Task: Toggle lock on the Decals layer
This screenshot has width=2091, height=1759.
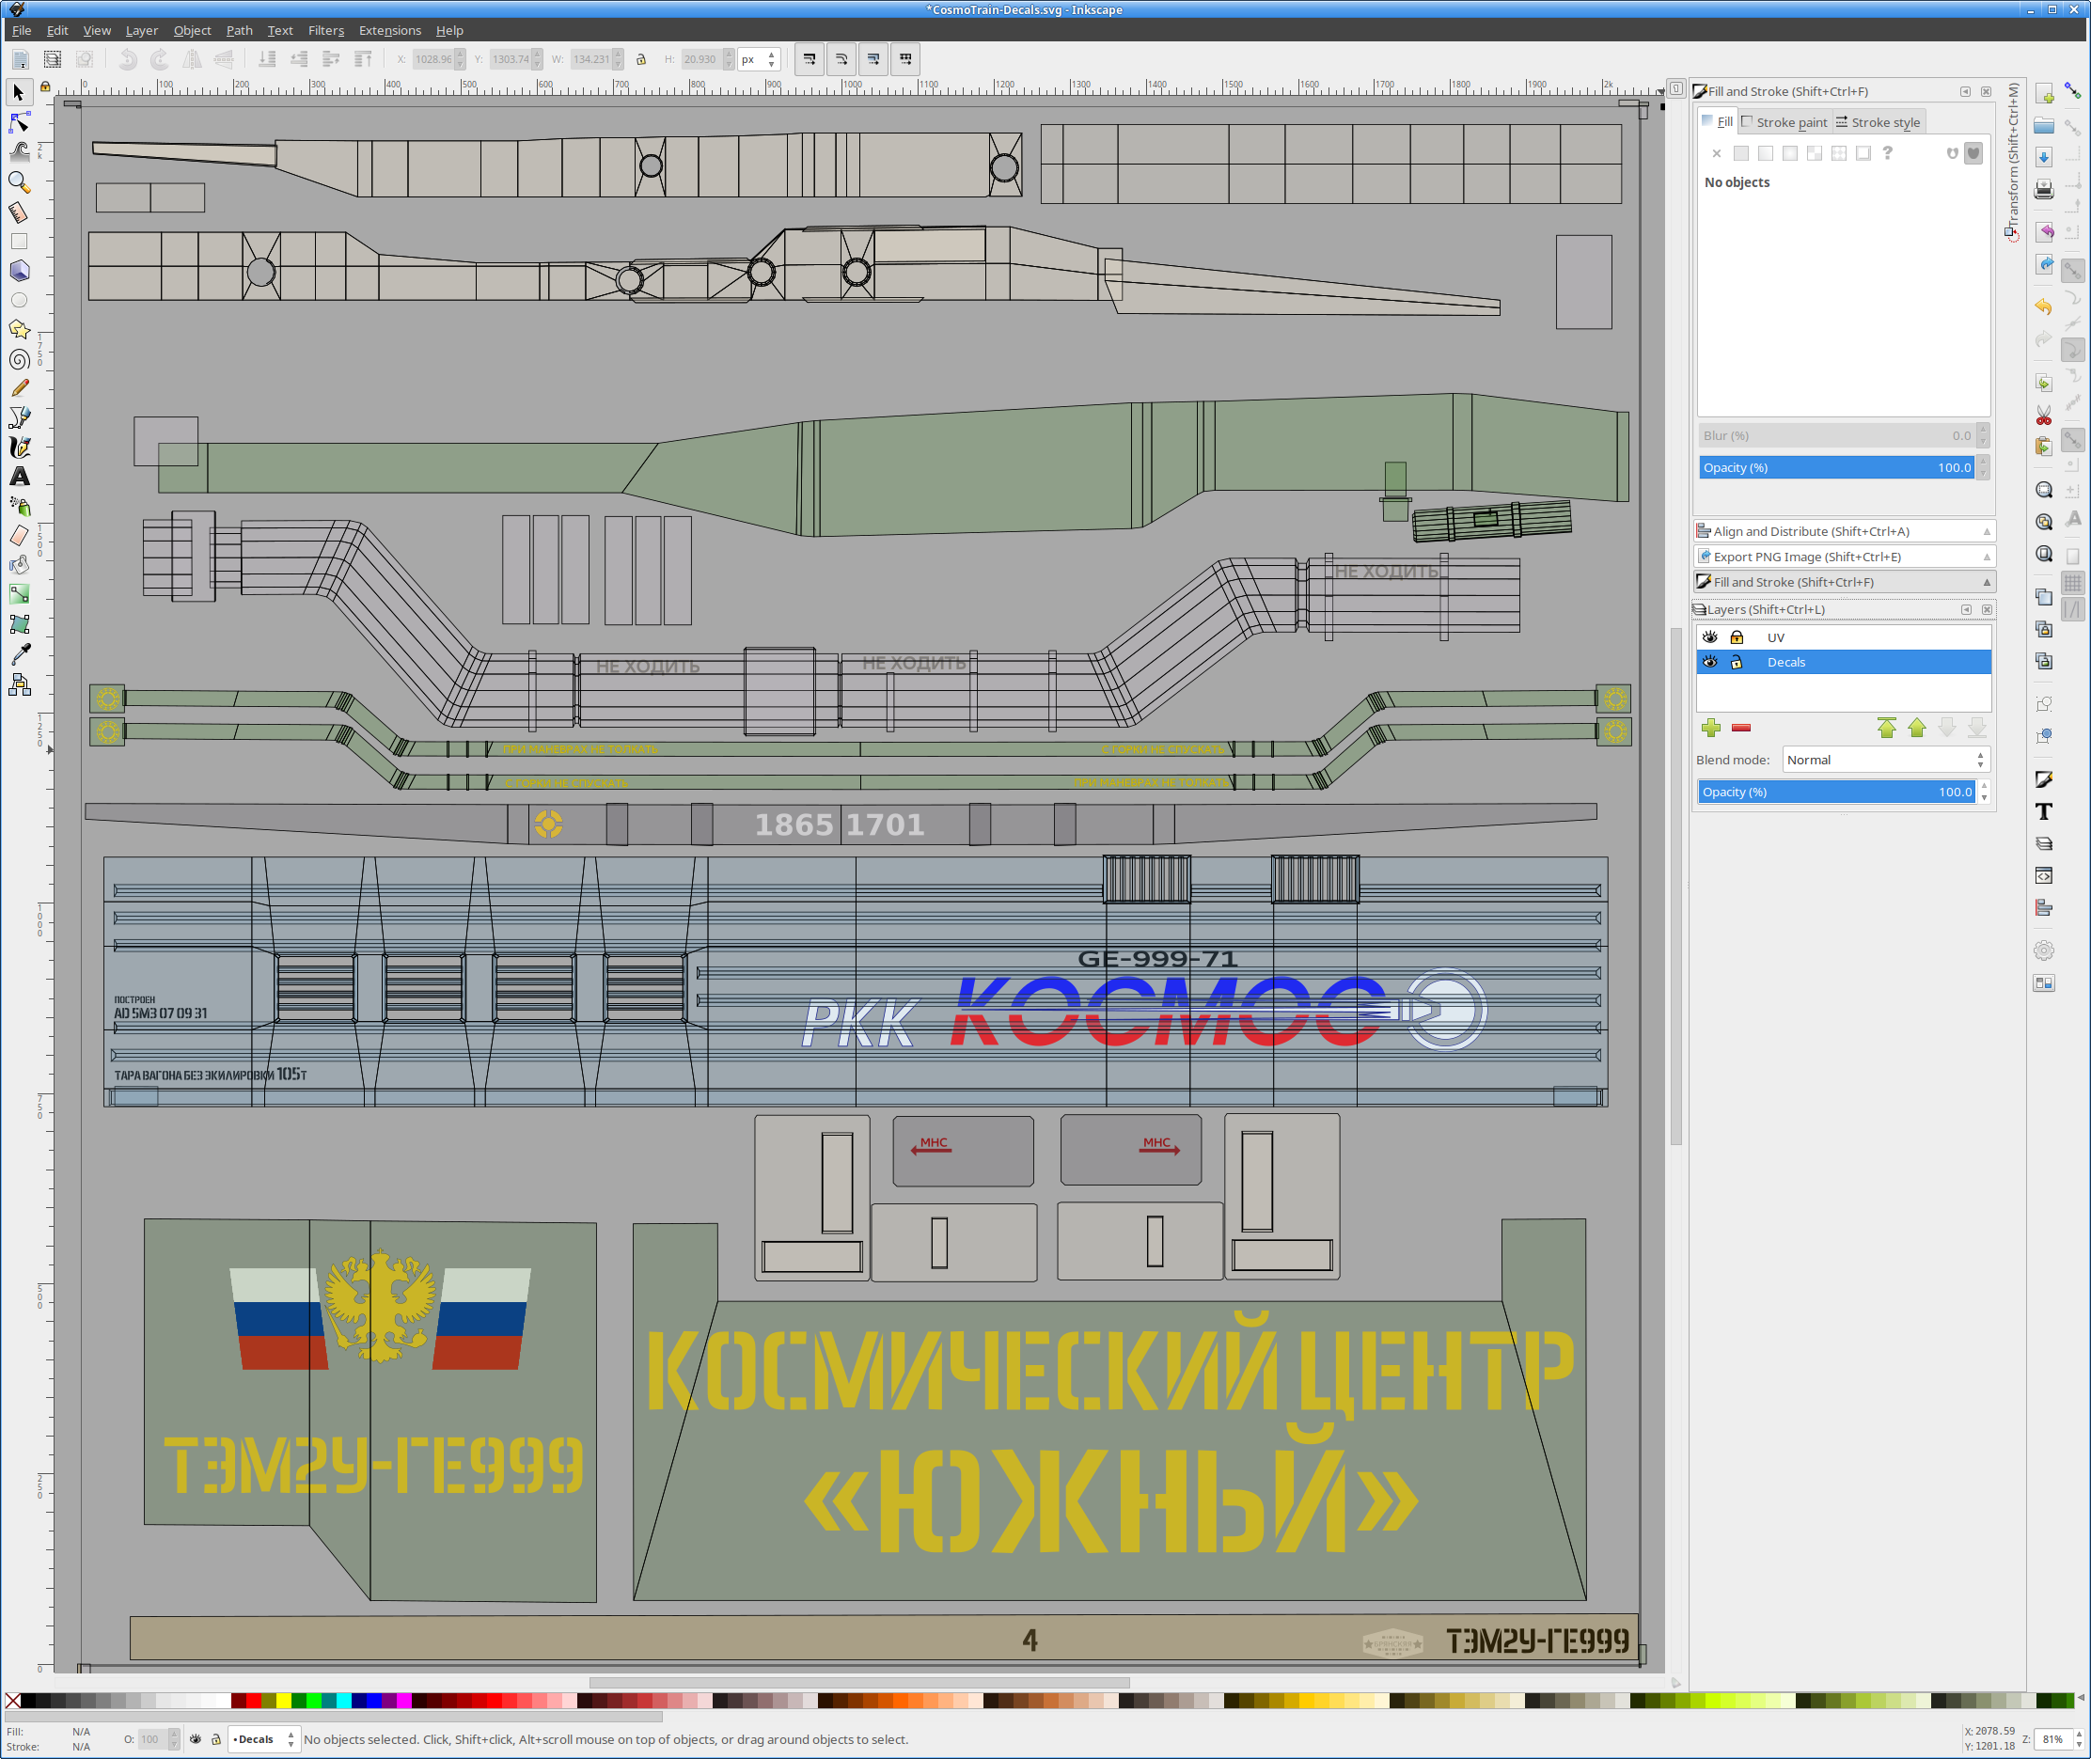Action: click(x=1736, y=662)
